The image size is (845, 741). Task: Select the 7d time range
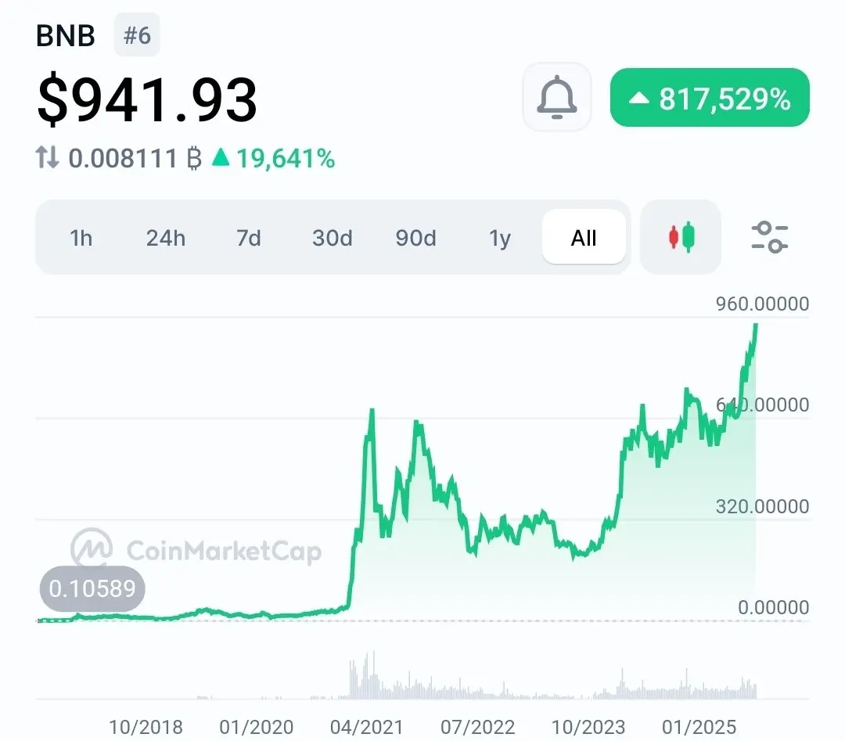(249, 238)
